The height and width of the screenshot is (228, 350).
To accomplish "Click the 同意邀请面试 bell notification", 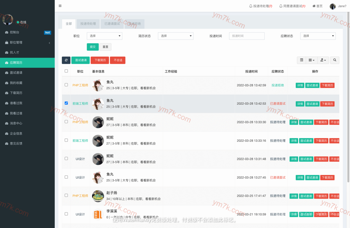I will point(292,6).
